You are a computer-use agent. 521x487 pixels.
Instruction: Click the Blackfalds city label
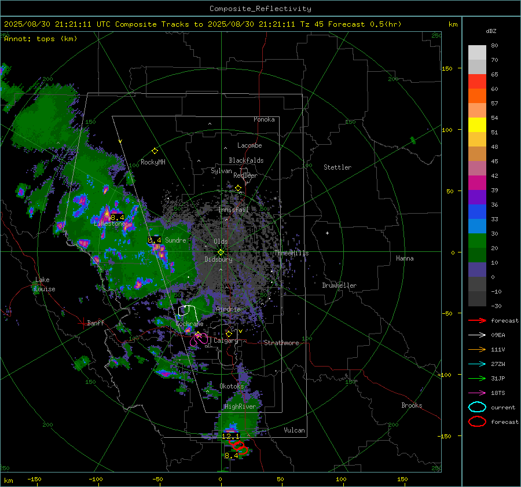[x=246, y=160]
